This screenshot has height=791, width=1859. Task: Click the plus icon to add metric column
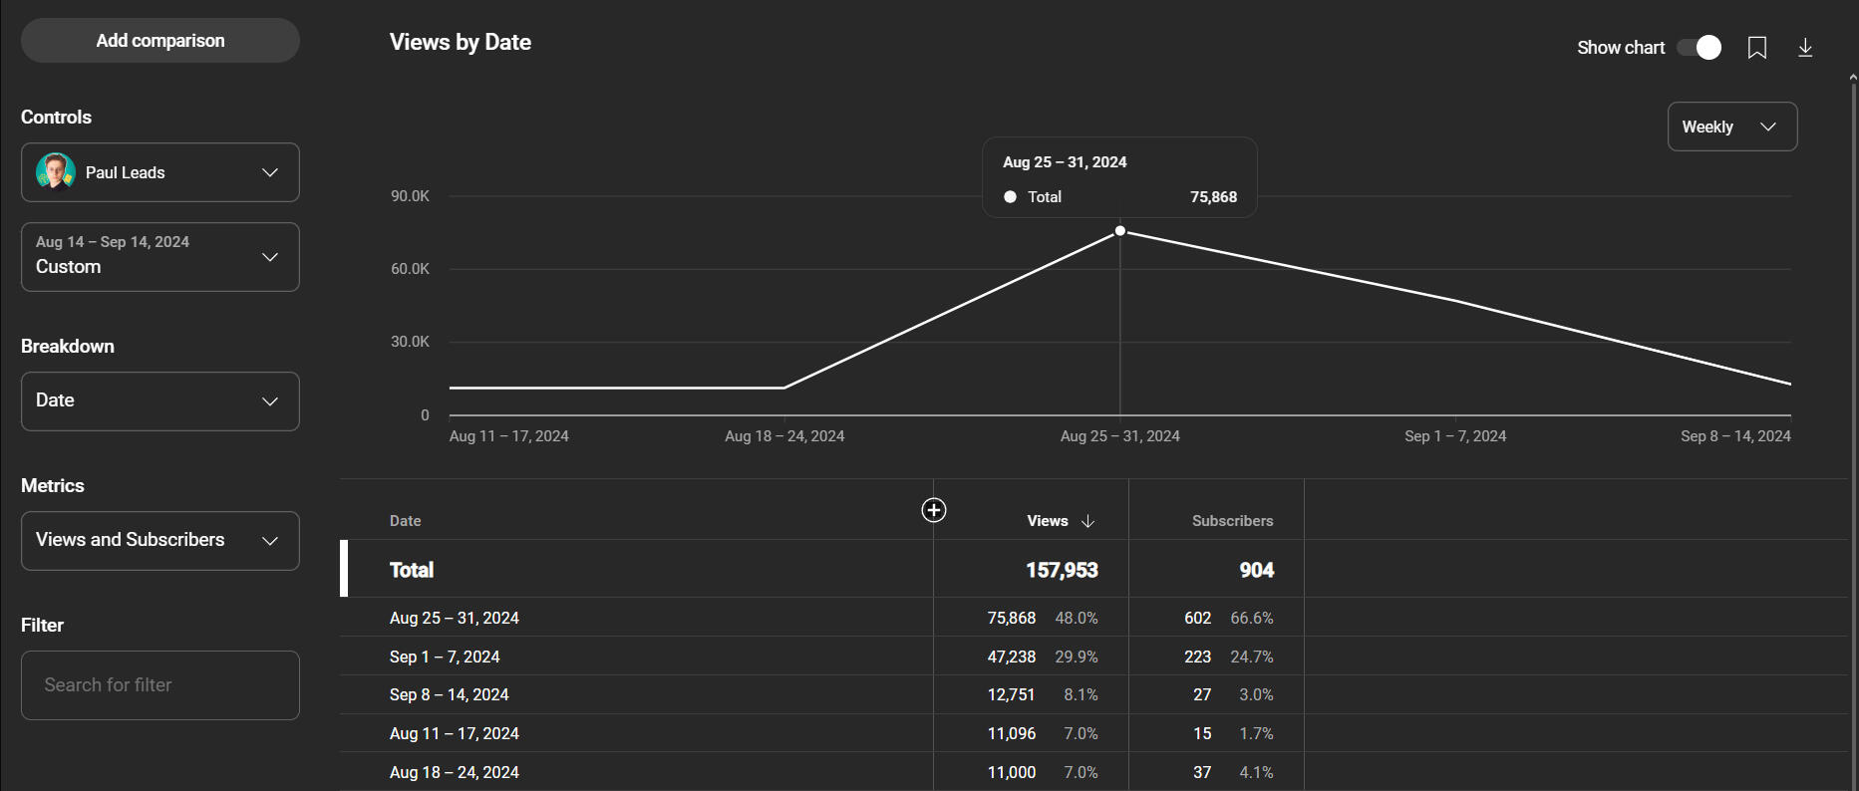(933, 510)
